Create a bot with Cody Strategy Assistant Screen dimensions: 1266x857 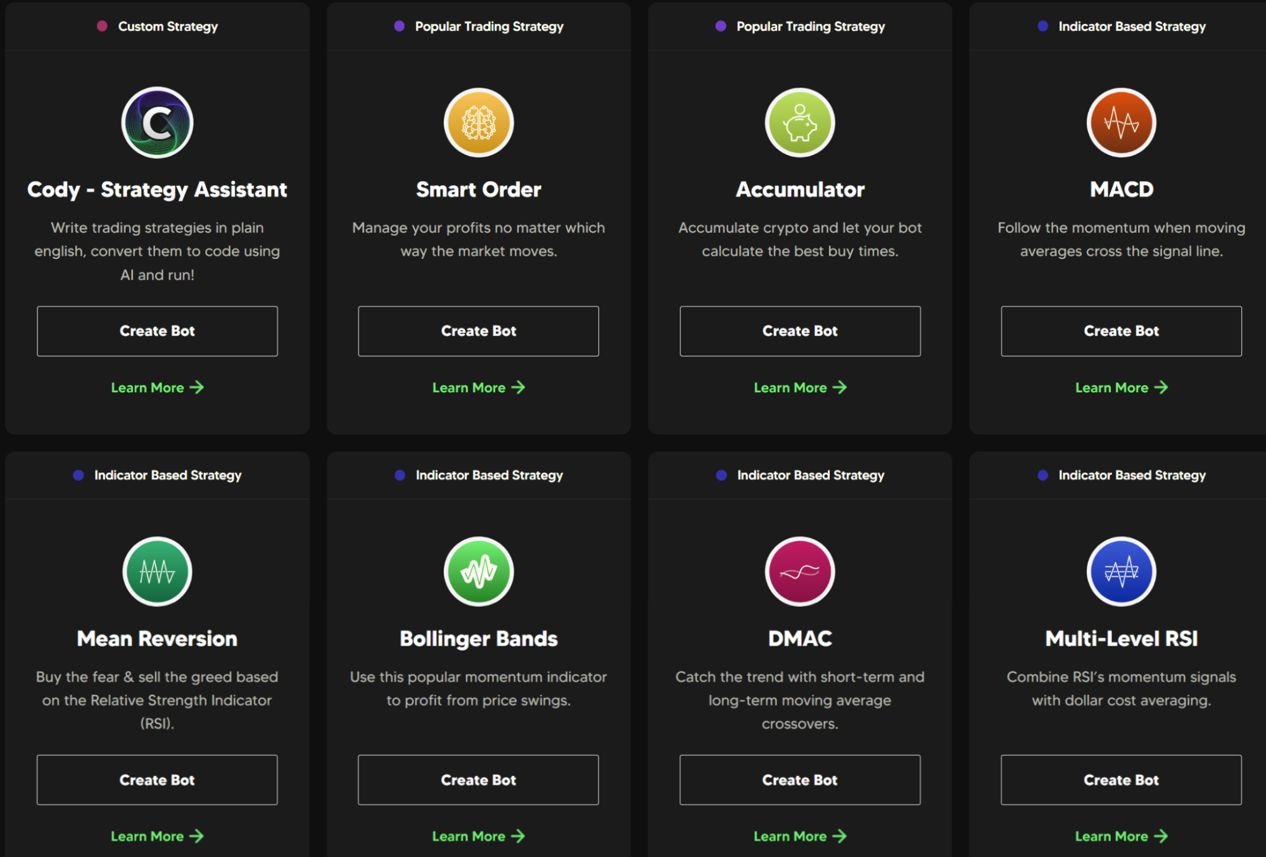(157, 331)
